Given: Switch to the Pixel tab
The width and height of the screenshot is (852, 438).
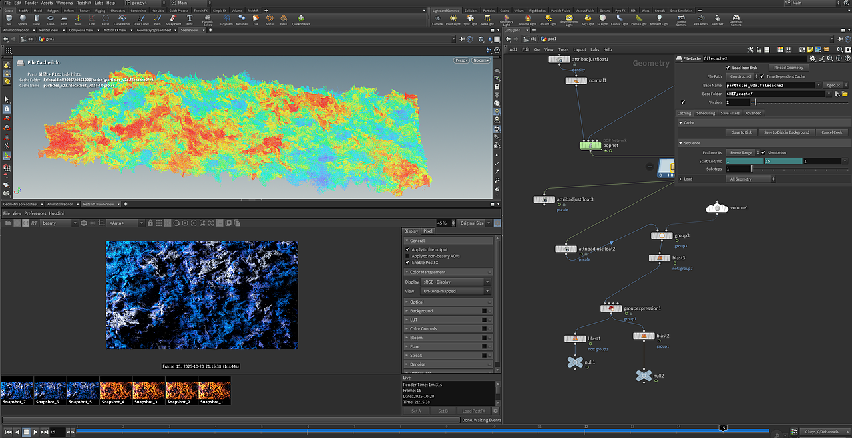Looking at the screenshot, I should click(x=428, y=231).
